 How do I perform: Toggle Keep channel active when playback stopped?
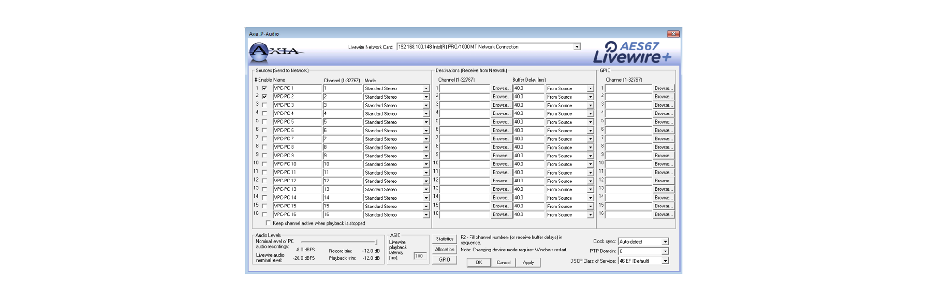(268, 223)
